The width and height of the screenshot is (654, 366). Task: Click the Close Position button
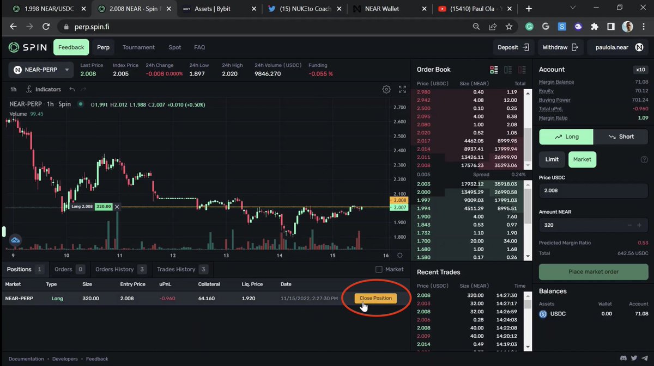[x=376, y=298]
